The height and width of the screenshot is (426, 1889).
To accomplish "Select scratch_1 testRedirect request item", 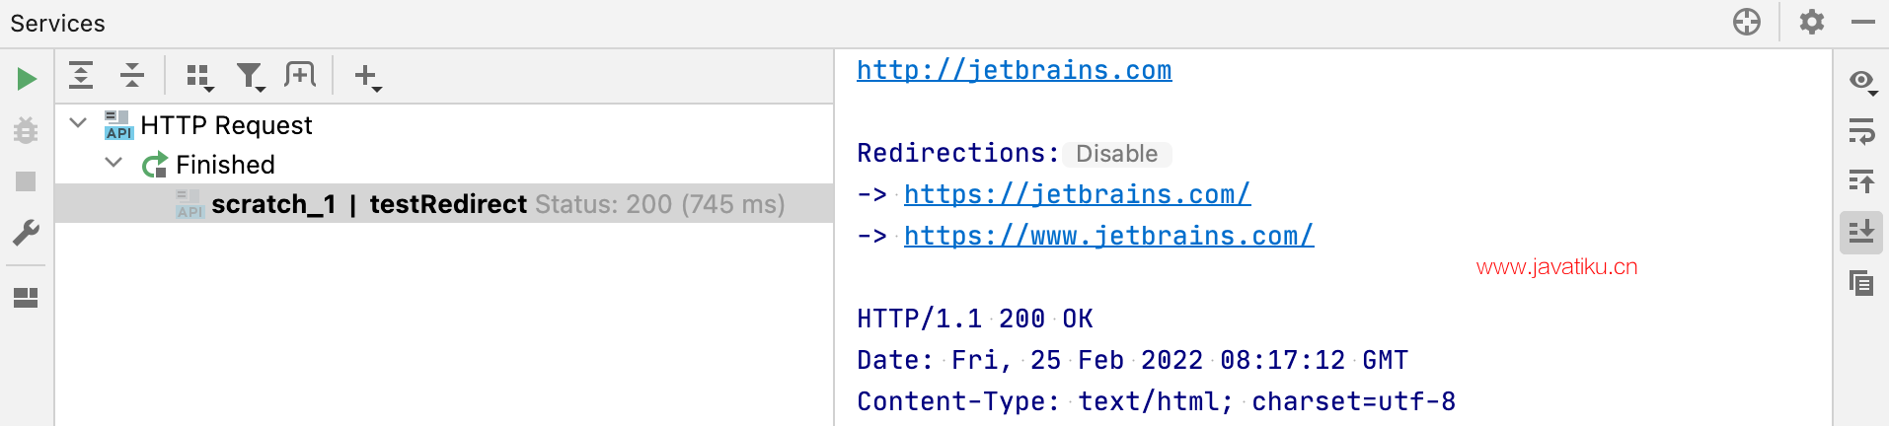I will [444, 204].
